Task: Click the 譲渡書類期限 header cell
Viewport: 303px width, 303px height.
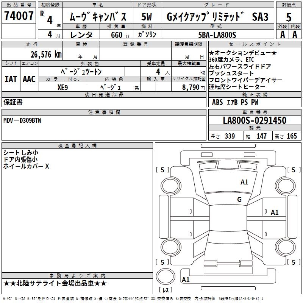Action: coord(189,44)
